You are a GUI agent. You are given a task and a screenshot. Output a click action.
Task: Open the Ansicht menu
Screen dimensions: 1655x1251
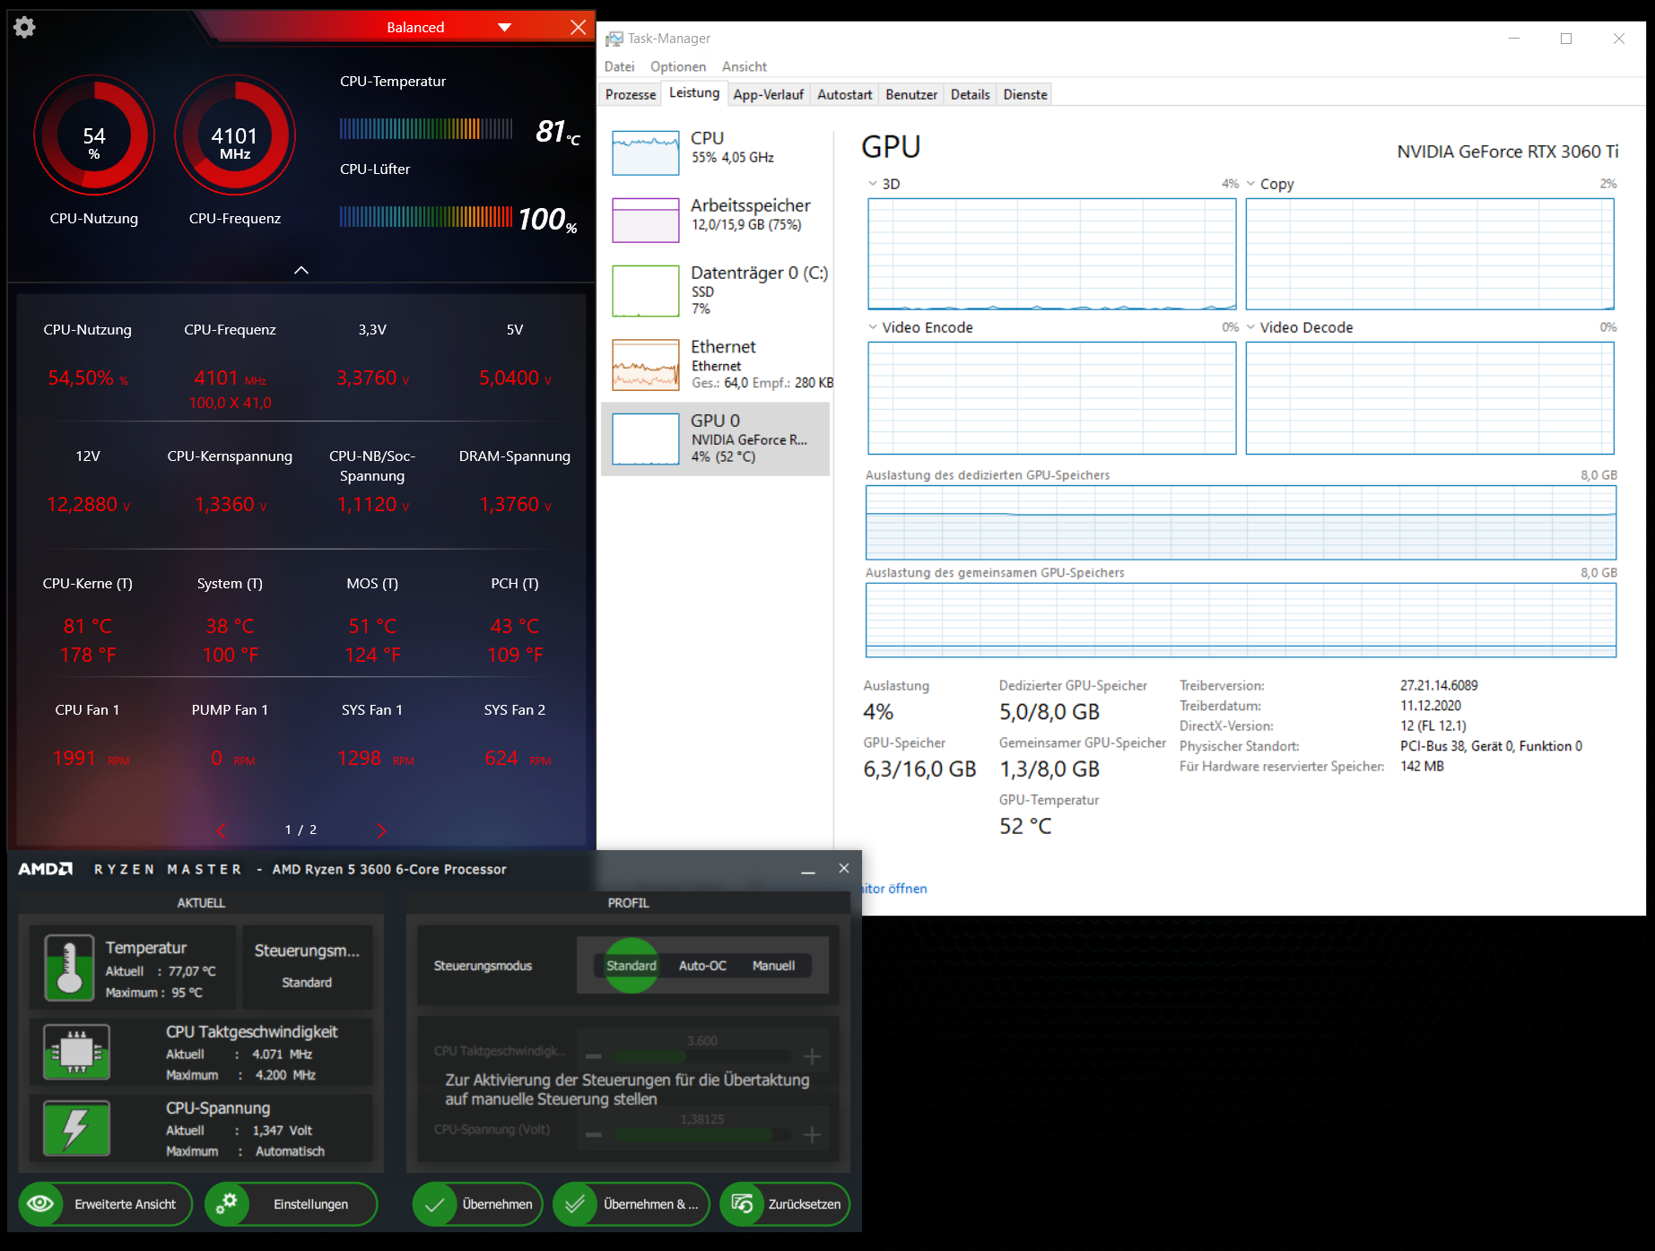[x=745, y=66]
